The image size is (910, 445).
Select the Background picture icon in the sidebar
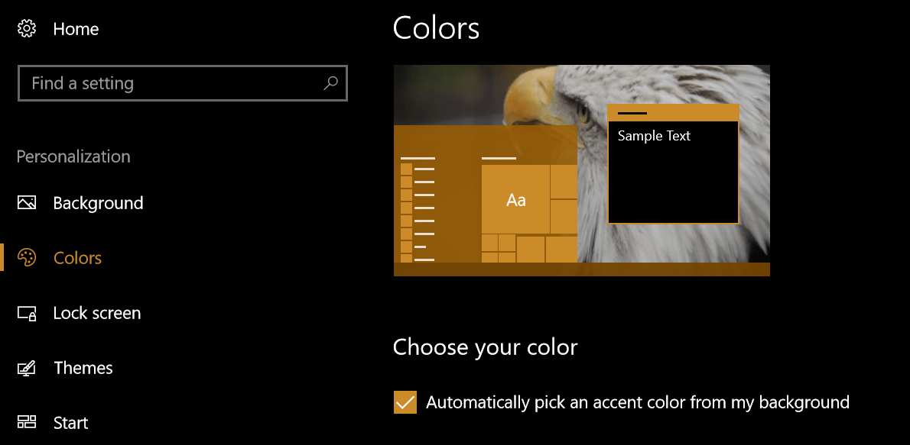click(26, 202)
